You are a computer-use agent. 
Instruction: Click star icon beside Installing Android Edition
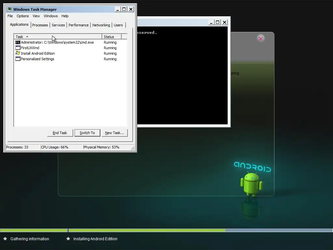[x=68, y=239]
